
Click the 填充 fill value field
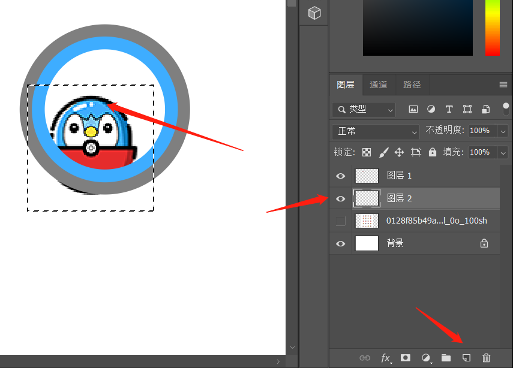pyautogui.click(x=482, y=152)
